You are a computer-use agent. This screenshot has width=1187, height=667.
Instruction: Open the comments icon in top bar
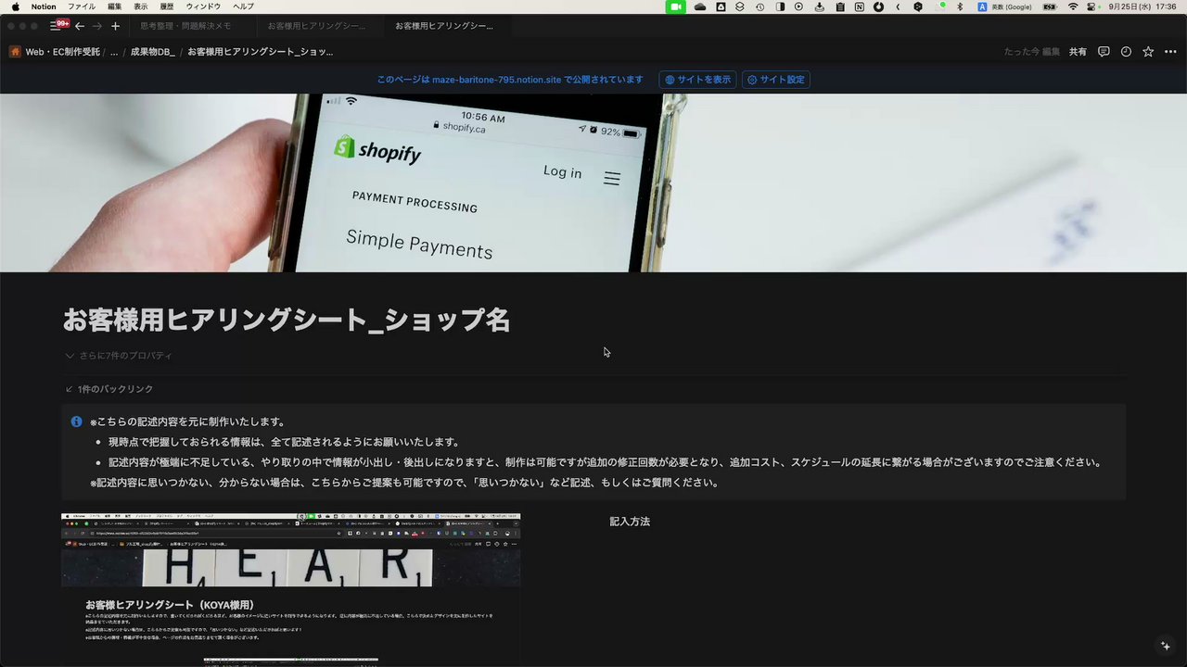click(x=1104, y=52)
